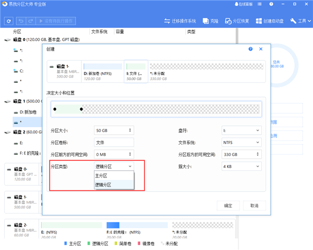
Task: Open 迁移操作系统 (Migrate OS) tool
Action: pos(180,21)
